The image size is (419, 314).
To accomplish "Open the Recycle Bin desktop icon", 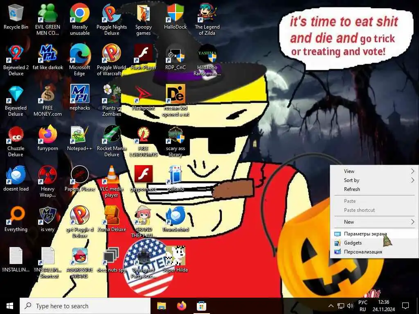I will coord(16,13).
